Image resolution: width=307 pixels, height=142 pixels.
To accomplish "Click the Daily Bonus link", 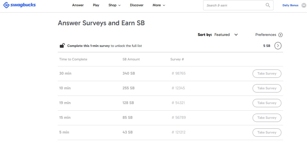I will [x=290, y=5].
